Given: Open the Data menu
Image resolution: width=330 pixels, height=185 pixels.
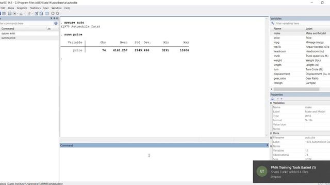Looking at the screenshot, I should coord(11,8).
